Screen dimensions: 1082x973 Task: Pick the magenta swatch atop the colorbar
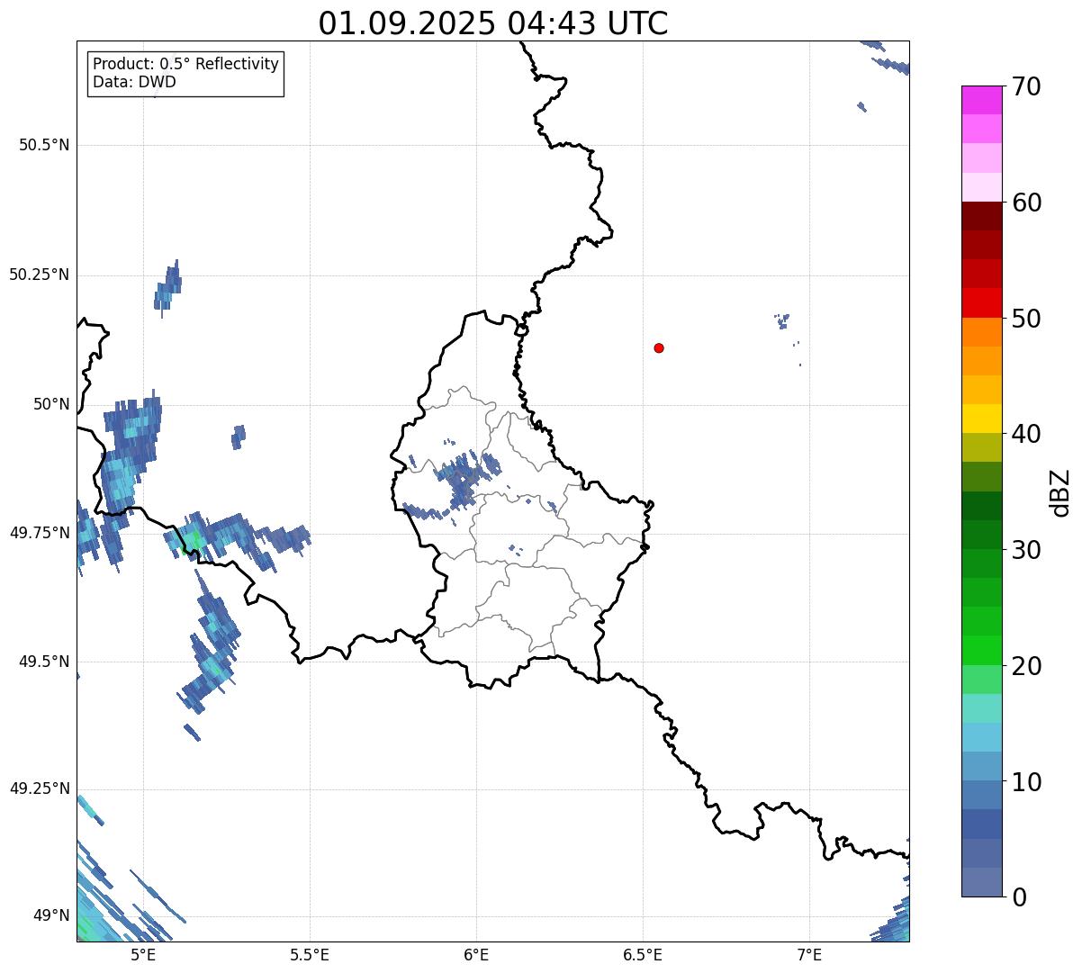click(x=981, y=100)
